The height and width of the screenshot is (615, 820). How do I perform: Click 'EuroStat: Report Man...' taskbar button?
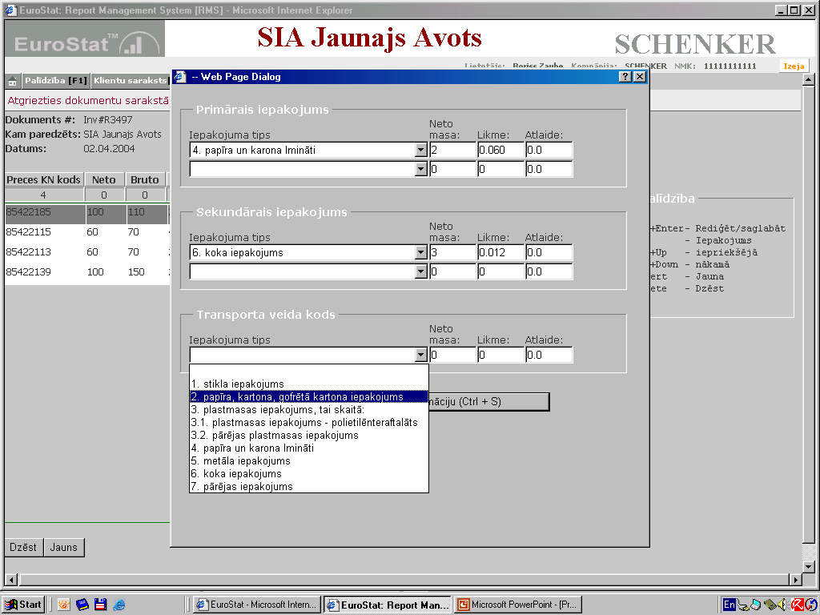[x=388, y=605]
